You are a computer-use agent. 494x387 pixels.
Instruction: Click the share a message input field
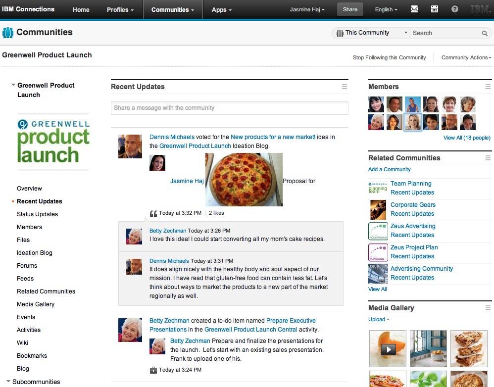click(x=229, y=108)
